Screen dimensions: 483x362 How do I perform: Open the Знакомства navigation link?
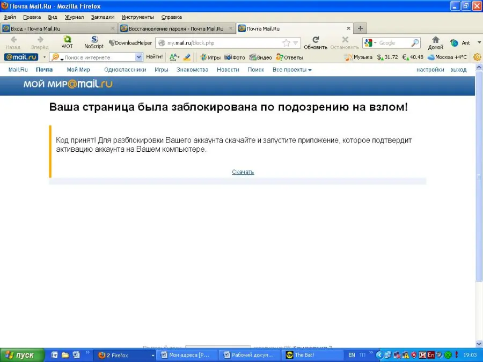(193, 70)
